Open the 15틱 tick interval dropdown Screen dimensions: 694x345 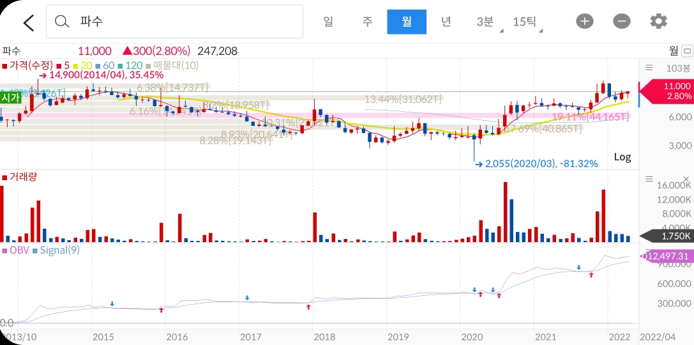(x=526, y=22)
